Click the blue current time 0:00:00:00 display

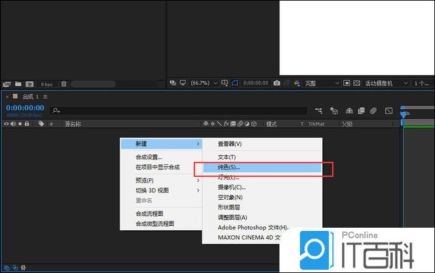coord(25,108)
